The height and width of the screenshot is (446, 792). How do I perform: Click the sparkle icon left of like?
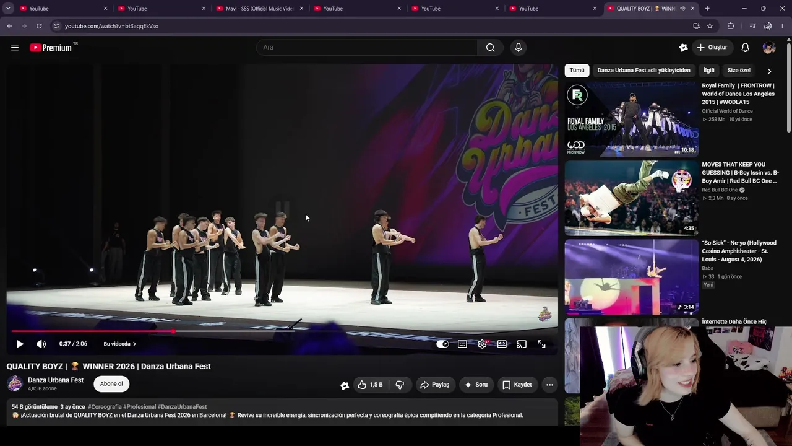click(x=345, y=385)
